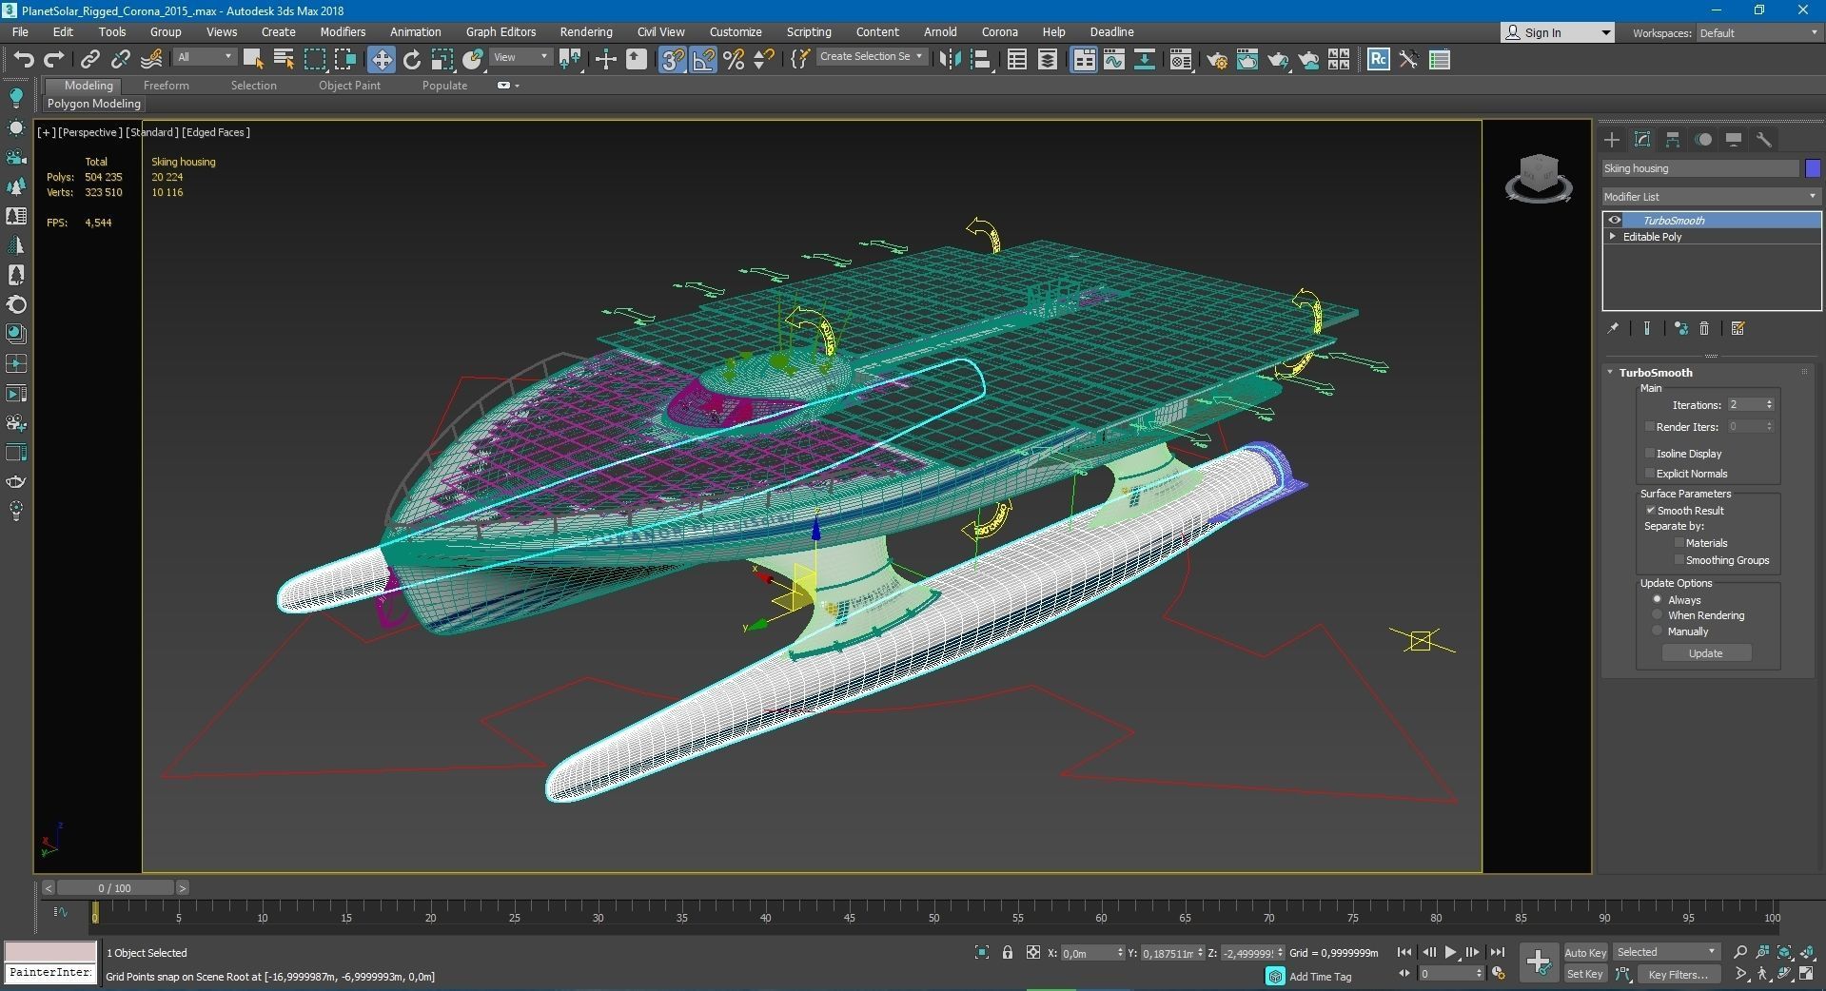1826x991 pixels.
Task: Switch to the Object Paint ribbon tab
Action: point(349,85)
